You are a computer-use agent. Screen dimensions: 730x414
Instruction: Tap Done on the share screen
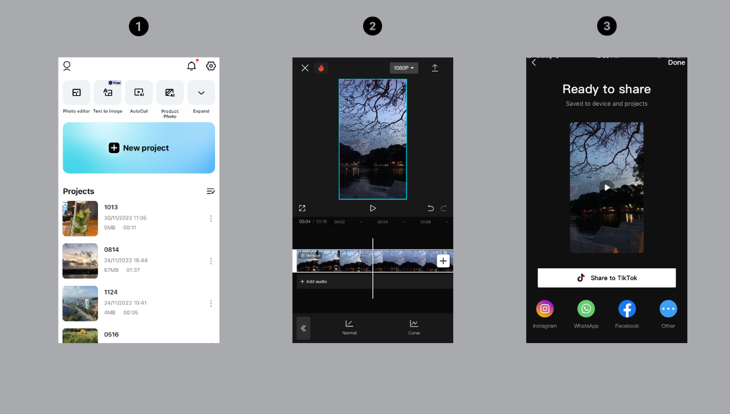(677, 62)
